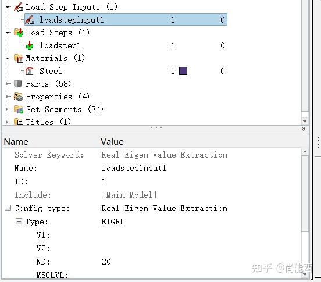The width and height of the screenshot is (321, 282).
Task: Click the Load Steps folder icon
Action: [19, 33]
